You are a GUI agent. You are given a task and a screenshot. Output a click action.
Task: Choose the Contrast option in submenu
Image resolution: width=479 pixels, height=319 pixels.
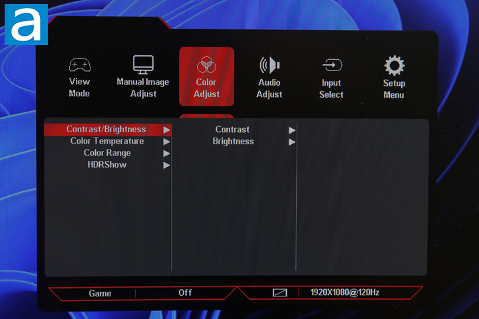point(232,130)
